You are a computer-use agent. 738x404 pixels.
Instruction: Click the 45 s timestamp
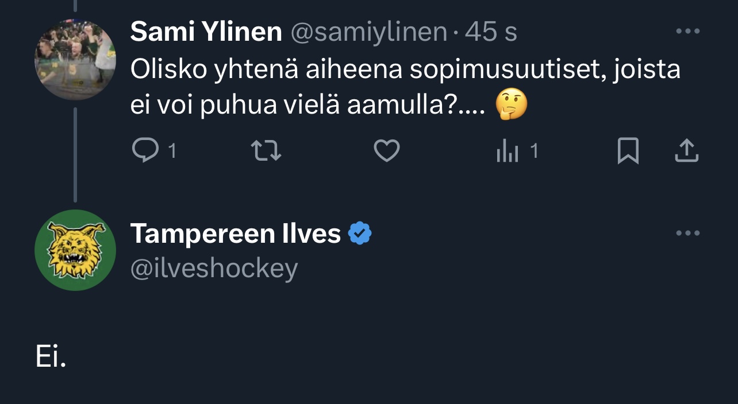[491, 32]
